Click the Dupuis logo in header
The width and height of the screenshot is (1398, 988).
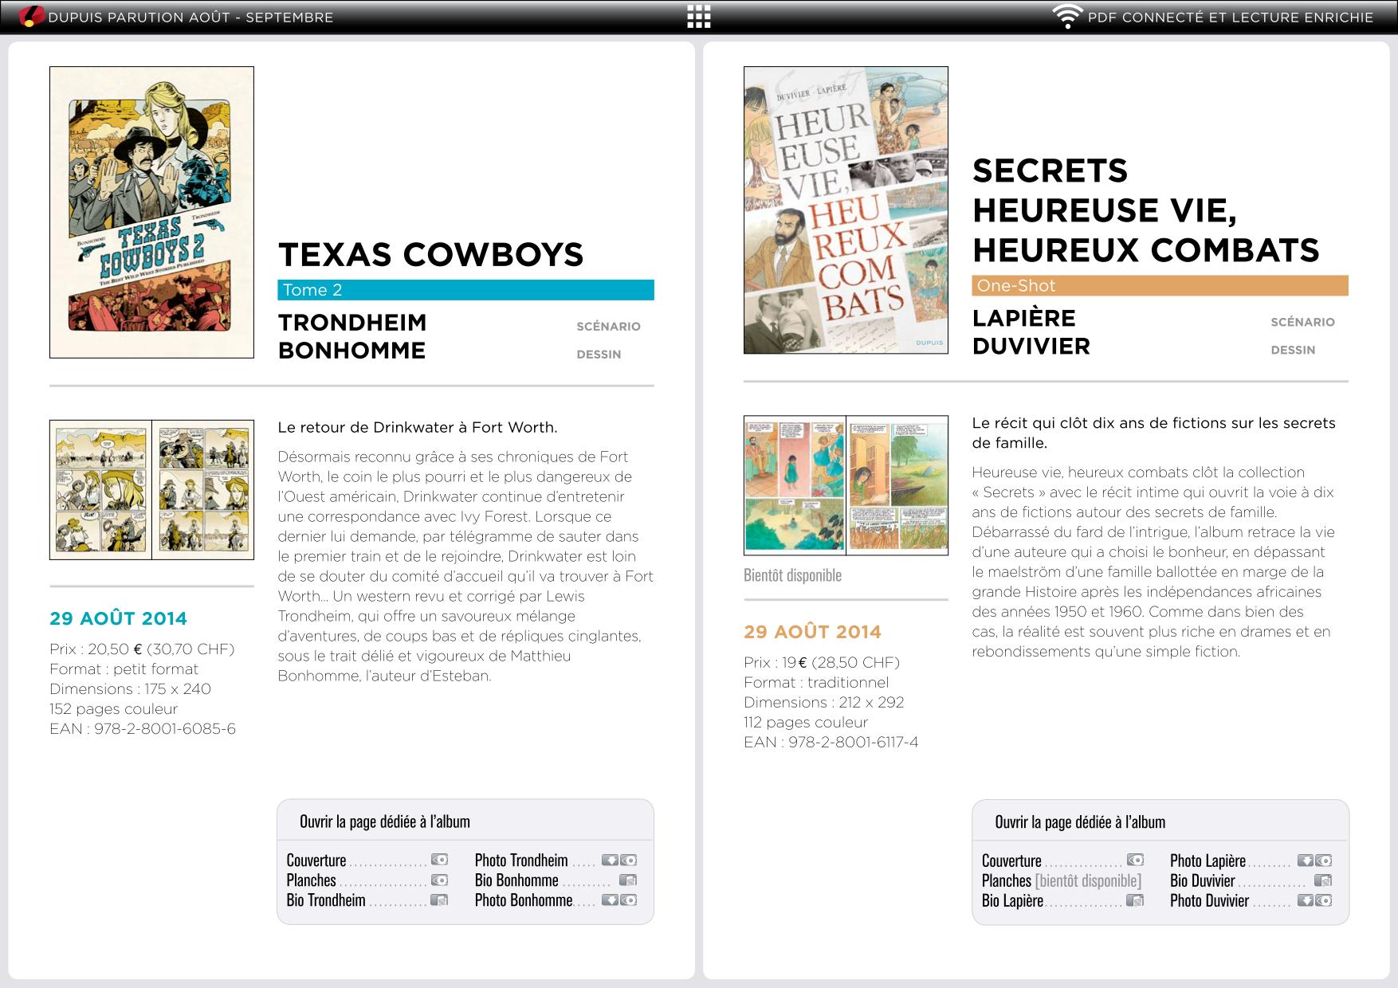(31, 17)
